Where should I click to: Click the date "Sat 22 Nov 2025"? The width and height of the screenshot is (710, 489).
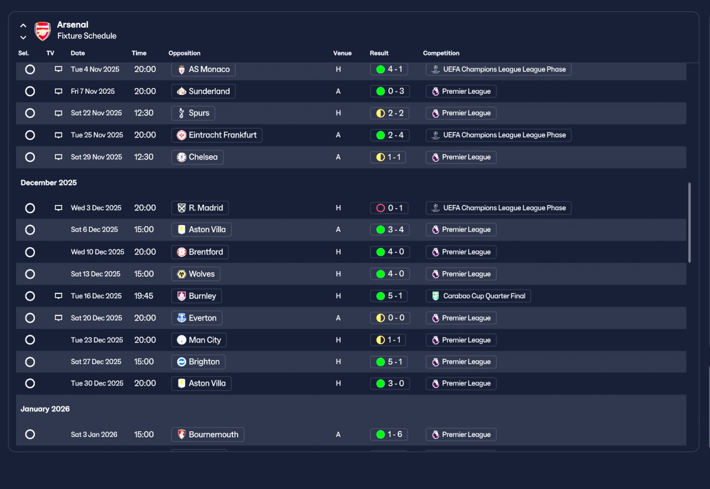(97, 113)
